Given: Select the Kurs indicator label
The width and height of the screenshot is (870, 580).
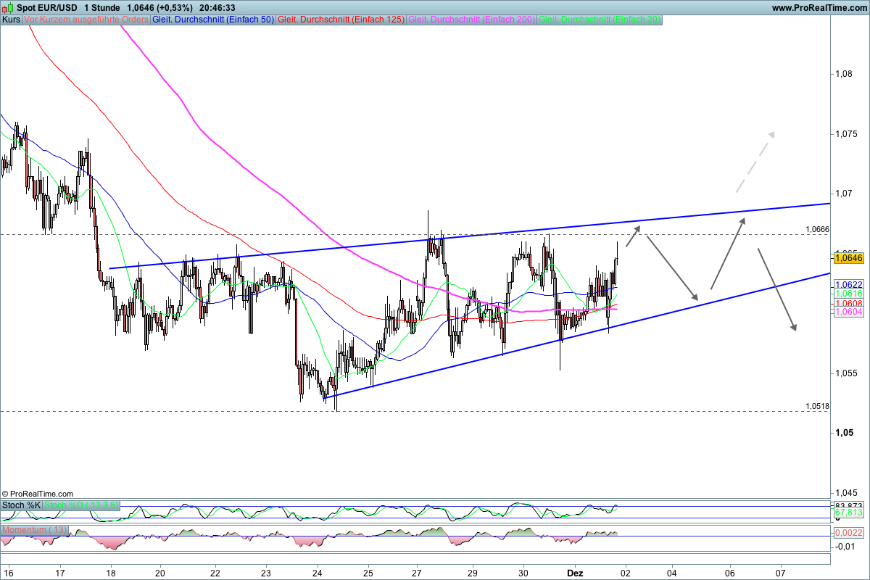Looking at the screenshot, I should coord(11,20).
